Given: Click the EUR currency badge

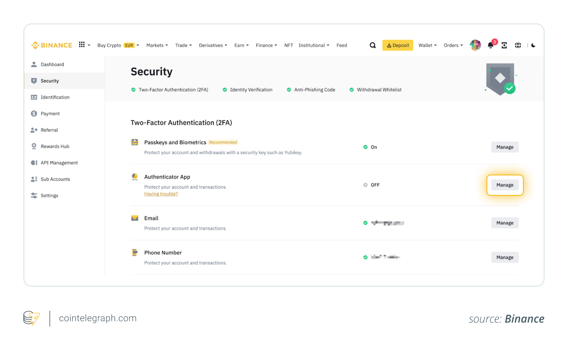Looking at the screenshot, I should (x=129, y=45).
